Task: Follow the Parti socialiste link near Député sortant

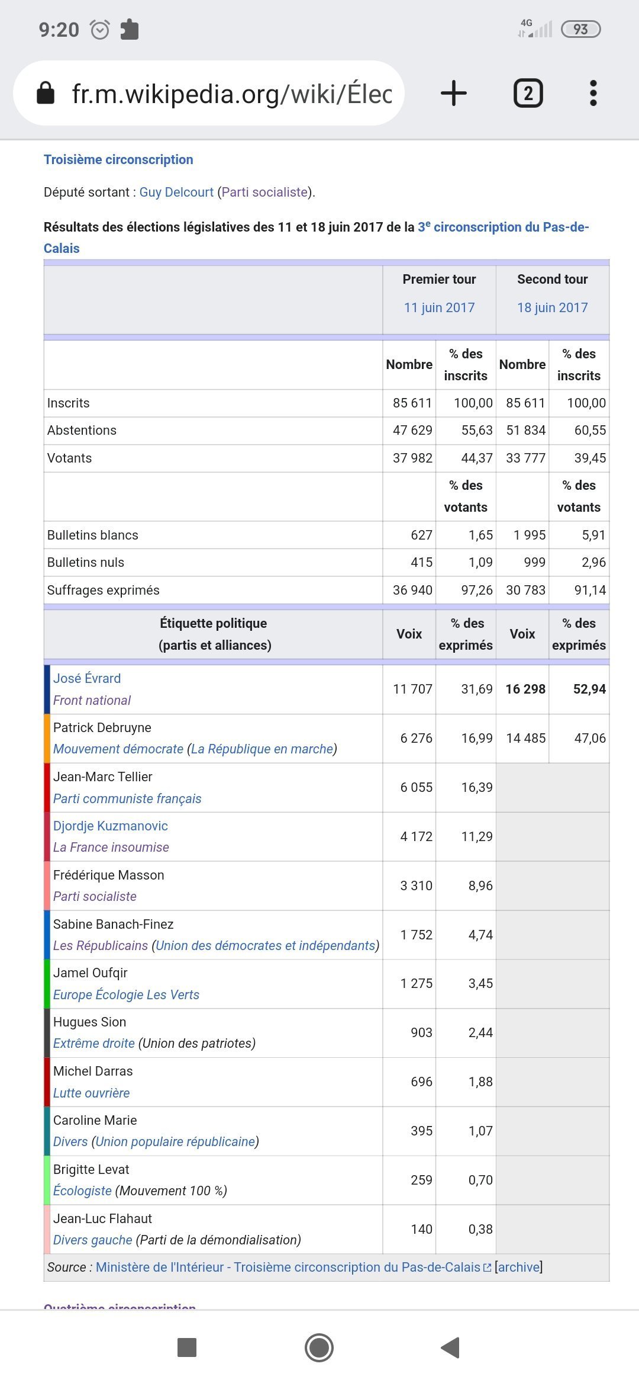Action: point(264,192)
